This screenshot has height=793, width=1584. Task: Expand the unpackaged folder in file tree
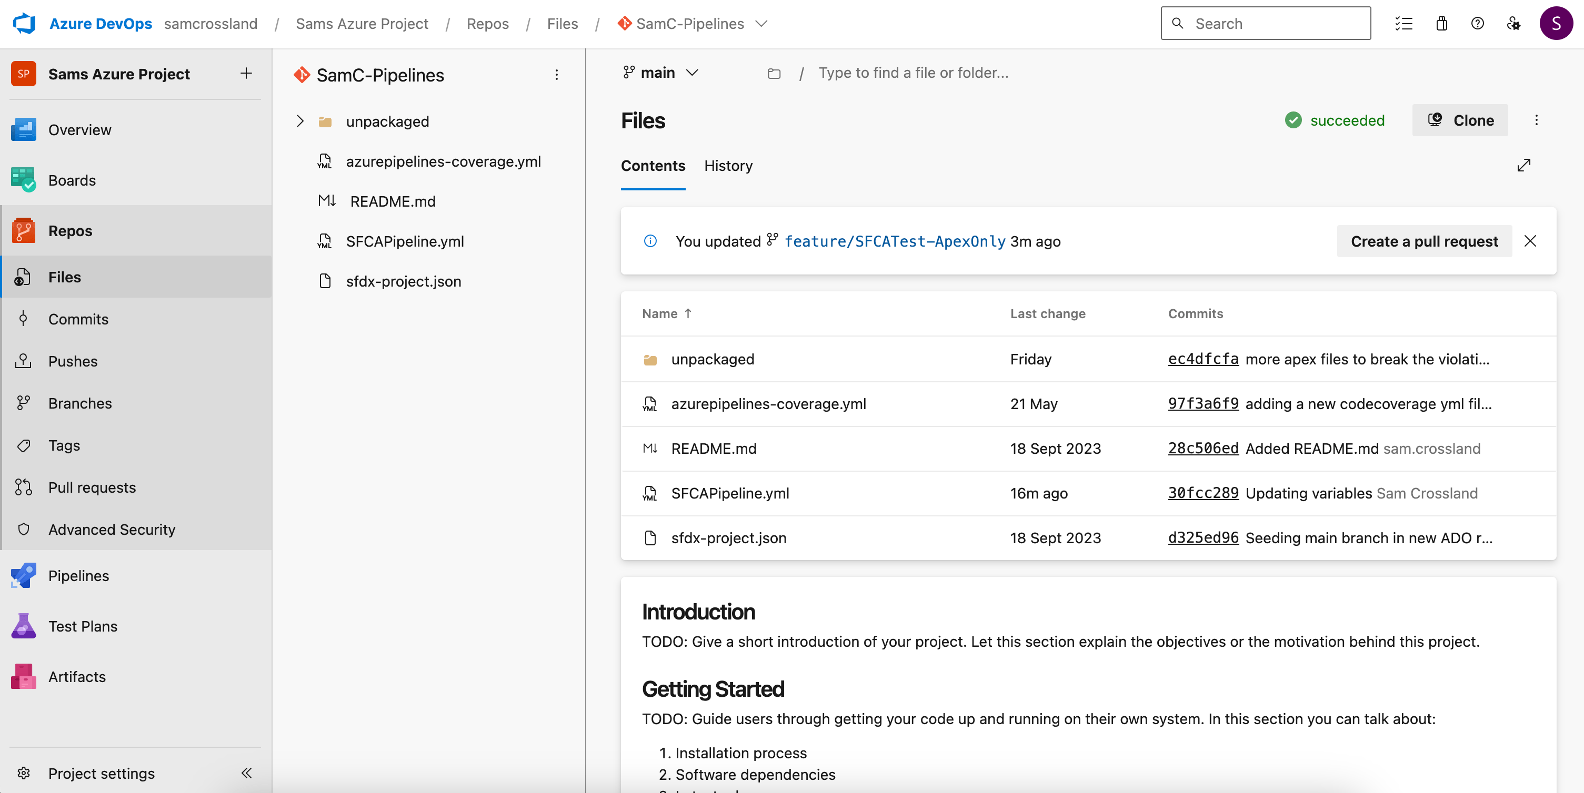(299, 120)
